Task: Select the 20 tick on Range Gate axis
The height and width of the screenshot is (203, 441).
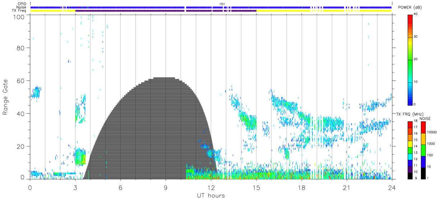Action: pyautogui.click(x=21, y=146)
